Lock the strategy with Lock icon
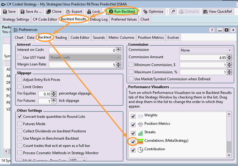The height and width of the screenshot is (166, 238). tap(93, 12)
